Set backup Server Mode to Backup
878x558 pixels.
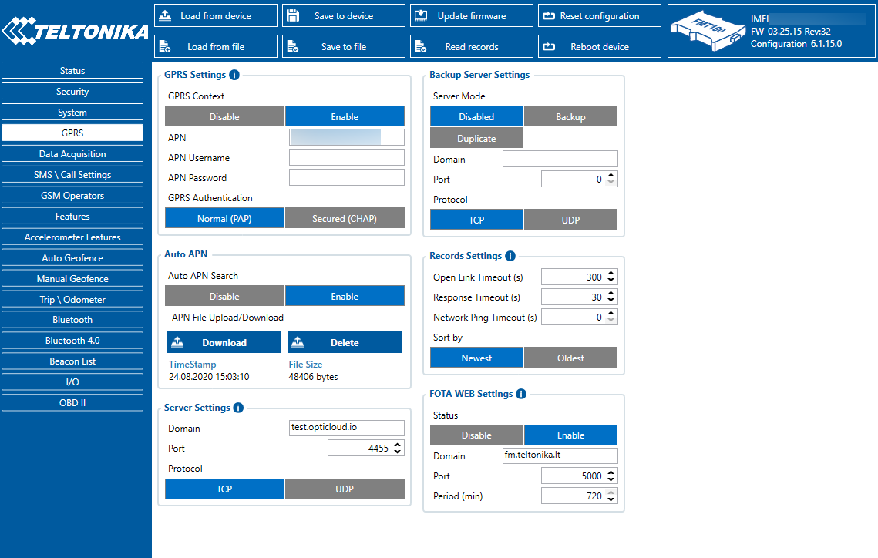click(570, 116)
